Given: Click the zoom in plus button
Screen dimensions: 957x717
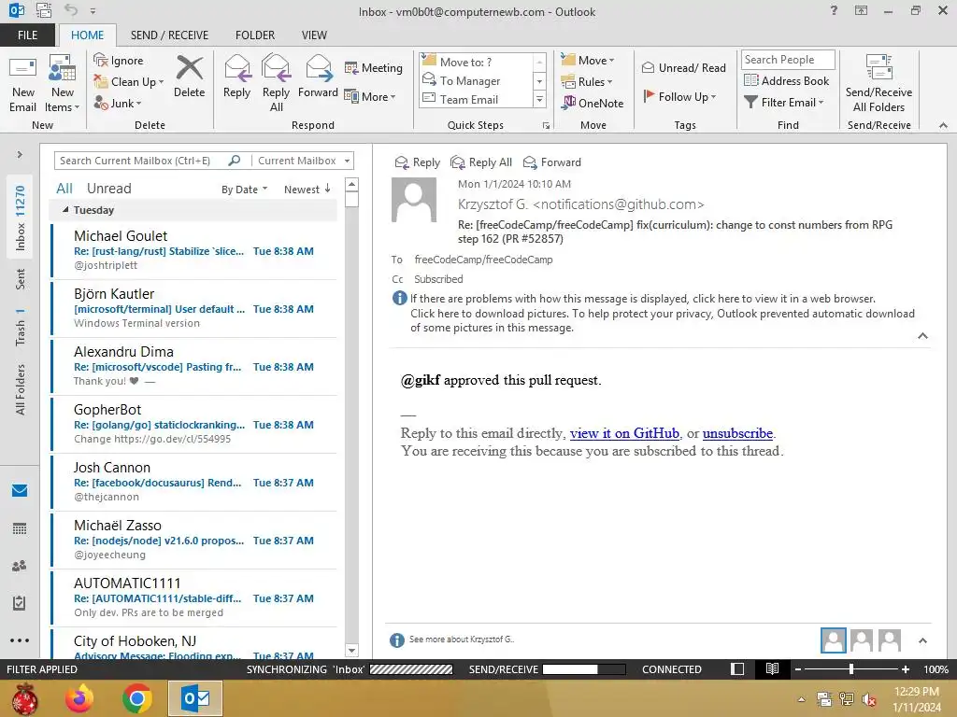Looking at the screenshot, I should point(905,668).
